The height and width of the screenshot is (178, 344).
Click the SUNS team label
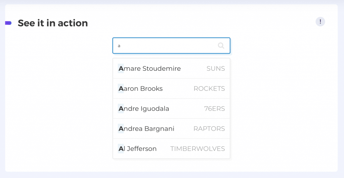[x=216, y=68]
